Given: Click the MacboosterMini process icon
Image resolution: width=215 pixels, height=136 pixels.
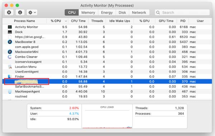Looking at the screenshot, I should [x=10, y=52].
